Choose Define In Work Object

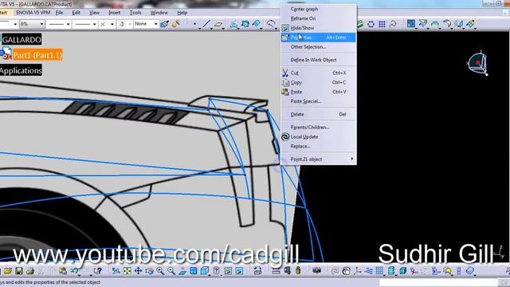(319, 60)
